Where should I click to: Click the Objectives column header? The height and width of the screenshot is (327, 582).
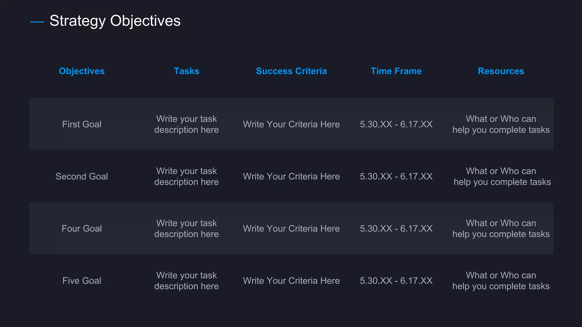82,71
